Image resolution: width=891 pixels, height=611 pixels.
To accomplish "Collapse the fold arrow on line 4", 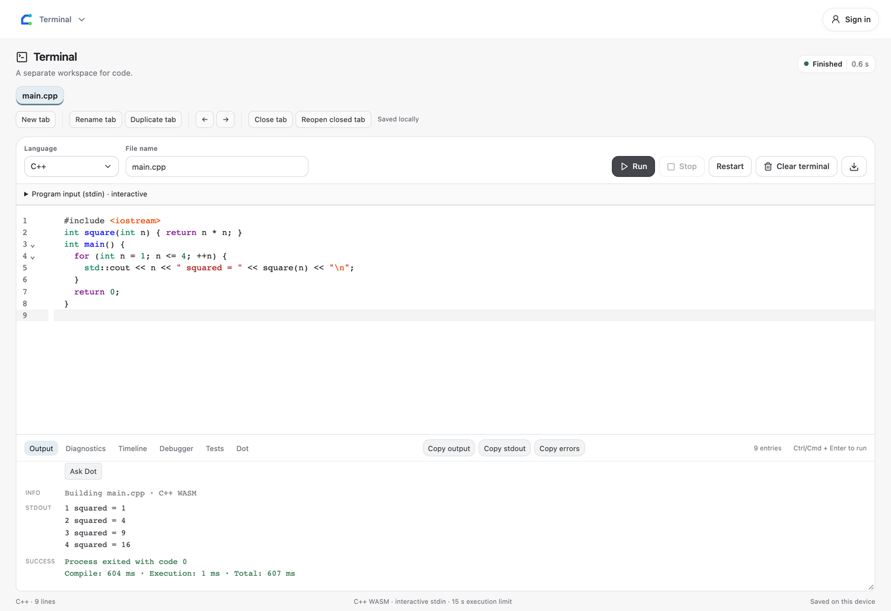I will click(x=33, y=257).
